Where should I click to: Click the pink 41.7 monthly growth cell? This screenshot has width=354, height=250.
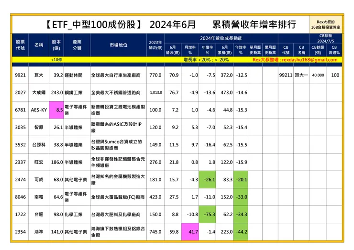190,232
